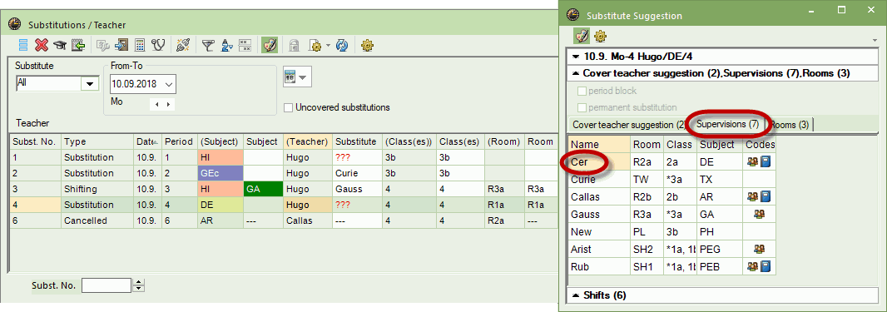The height and width of the screenshot is (312, 887).
Task: Toggle the palette icon in Substitutions toolbar
Action: pyautogui.click(x=270, y=45)
